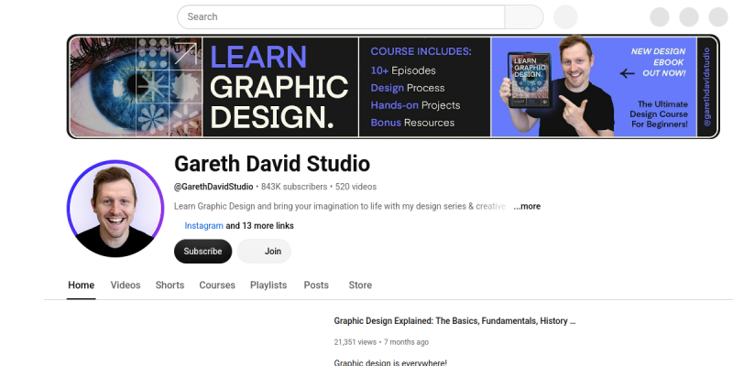Click the Join membership button
This screenshot has height=366, width=733.
point(264,251)
